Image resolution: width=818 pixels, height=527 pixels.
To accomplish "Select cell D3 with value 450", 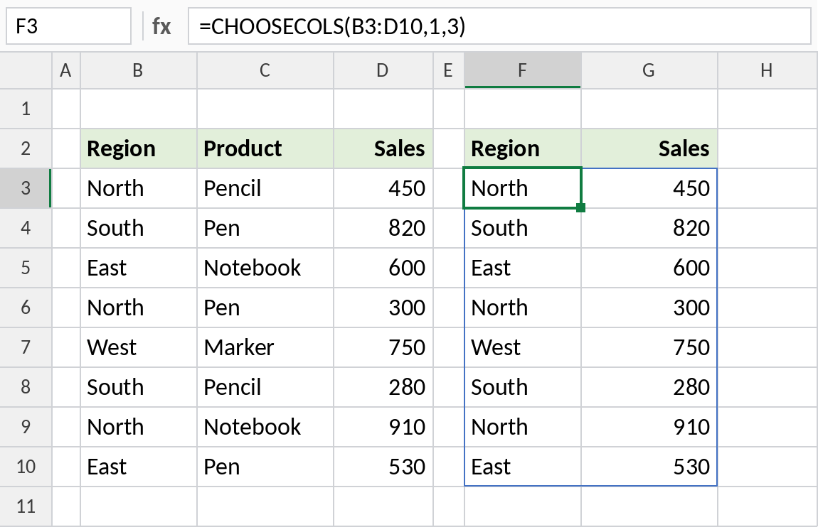I will [x=383, y=188].
